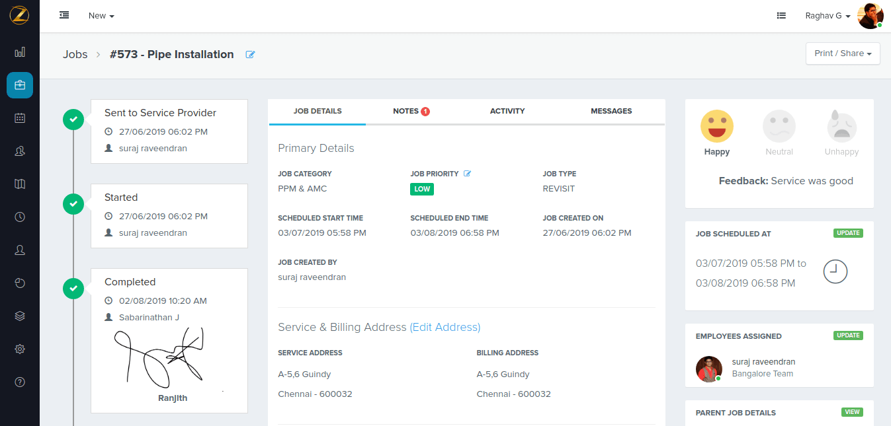Screen dimensions: 891x426
Task: Click the edit pencil next to job title
Action: 250,54
